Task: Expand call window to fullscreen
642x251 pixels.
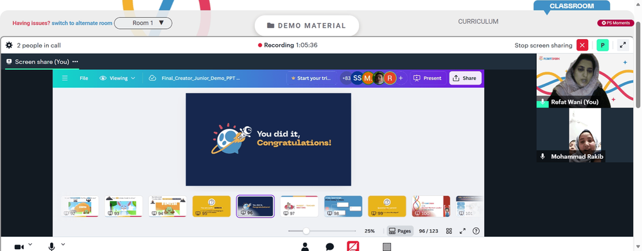Action: coord(623,45)
